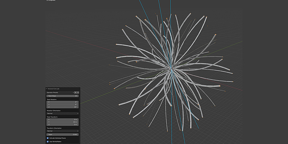This screenshot has width=288, height=144.
Task: Click the Twist Steps field
Action: click(x=62, y=96)
